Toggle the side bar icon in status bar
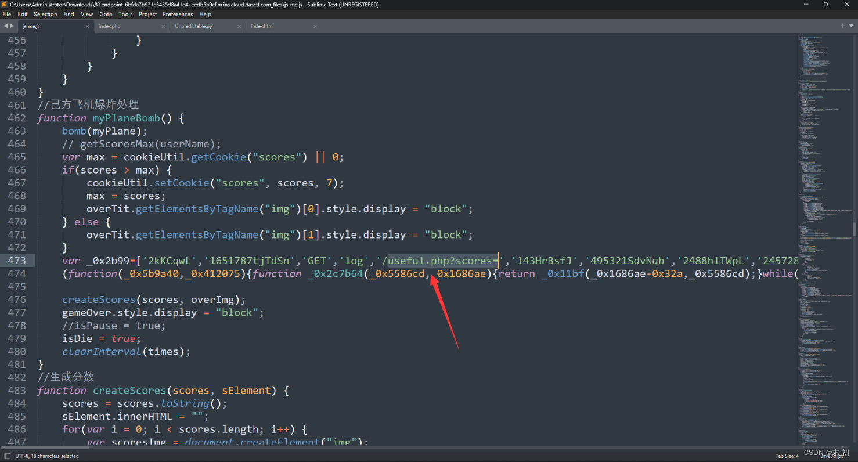858x462 pixels. click(x=7, y=456)
